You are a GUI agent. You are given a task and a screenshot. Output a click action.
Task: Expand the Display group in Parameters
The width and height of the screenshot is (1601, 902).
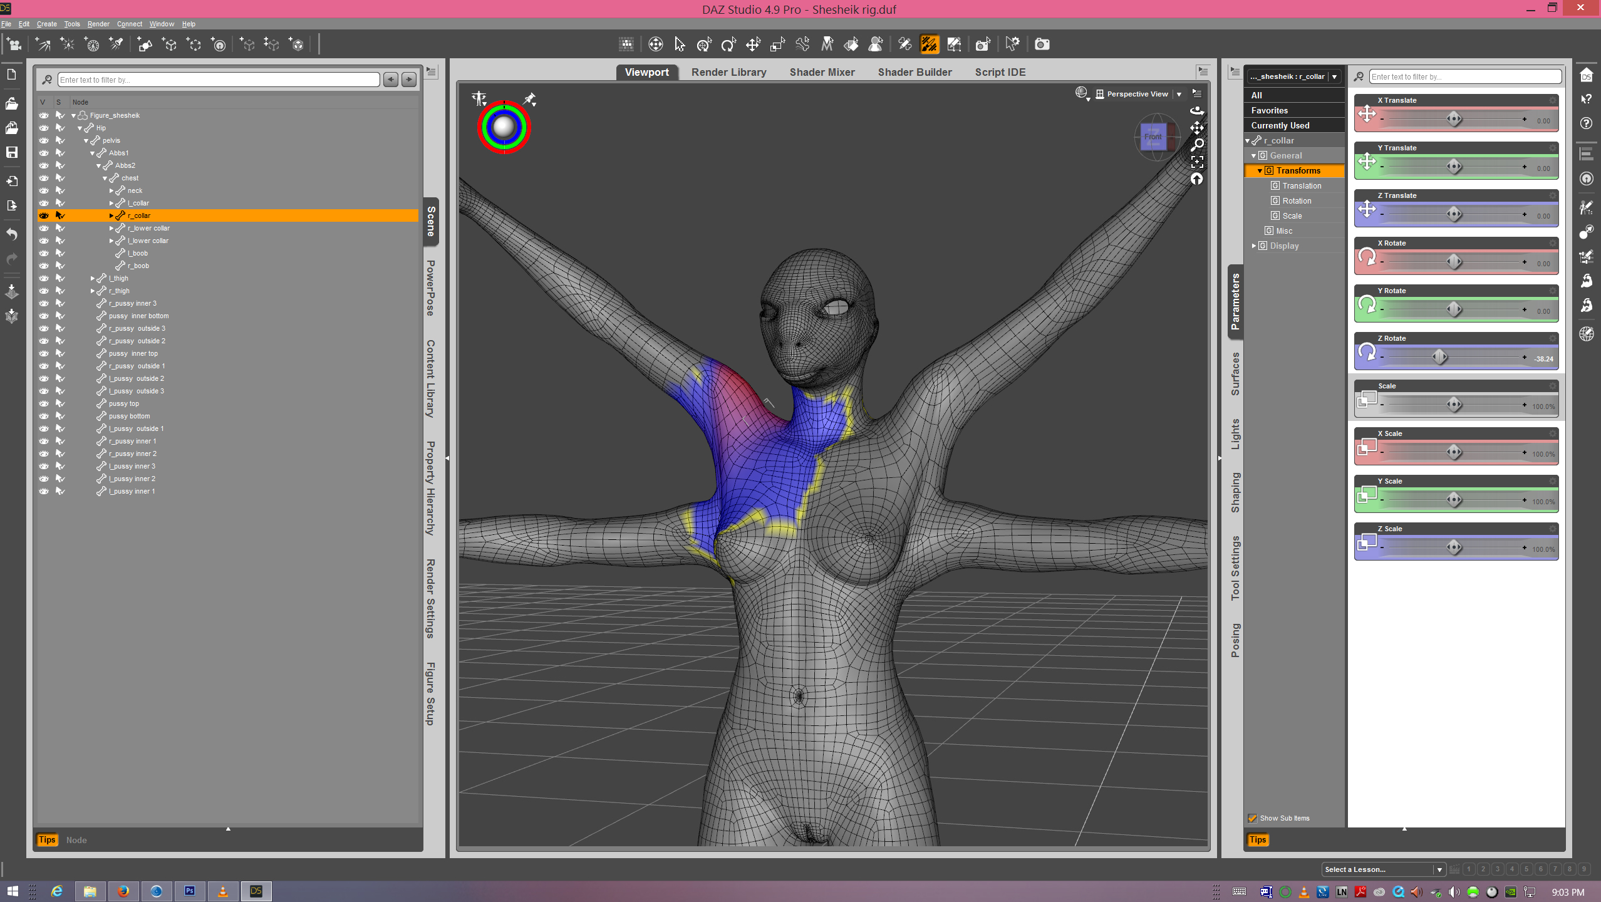1253,246
